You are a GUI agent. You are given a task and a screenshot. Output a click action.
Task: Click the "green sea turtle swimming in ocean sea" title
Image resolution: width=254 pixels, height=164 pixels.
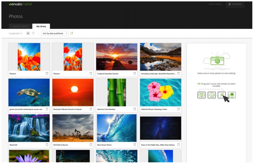pyautogui.click(x=26, y=109)
